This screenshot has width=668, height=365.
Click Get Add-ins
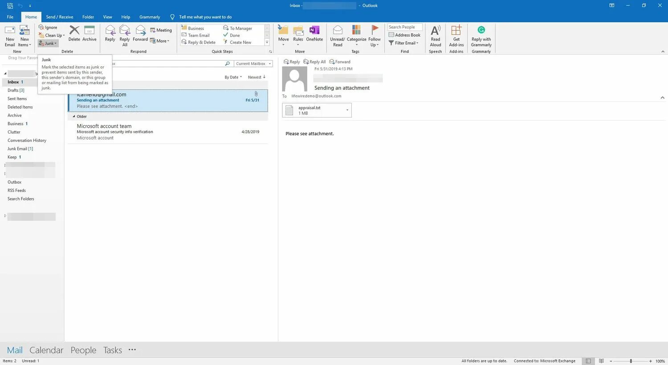pyautogui.click(x=456, y=36)
